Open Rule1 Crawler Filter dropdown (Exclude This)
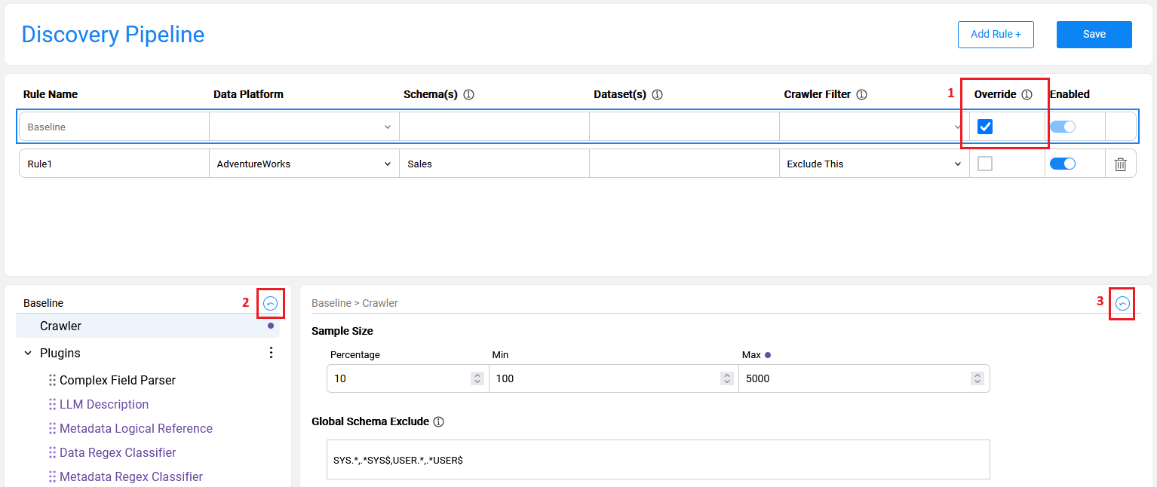1157x487 pixels. click(x=874, y=164)
